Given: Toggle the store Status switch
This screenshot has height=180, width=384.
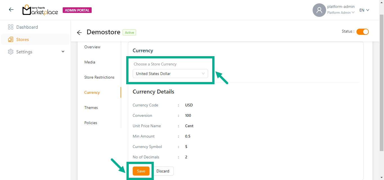Looking at the screenshot, I should pyautogui.click(x=362, y=32).
